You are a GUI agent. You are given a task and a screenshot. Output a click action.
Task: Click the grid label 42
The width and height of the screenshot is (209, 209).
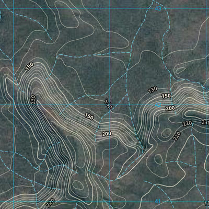158,105
